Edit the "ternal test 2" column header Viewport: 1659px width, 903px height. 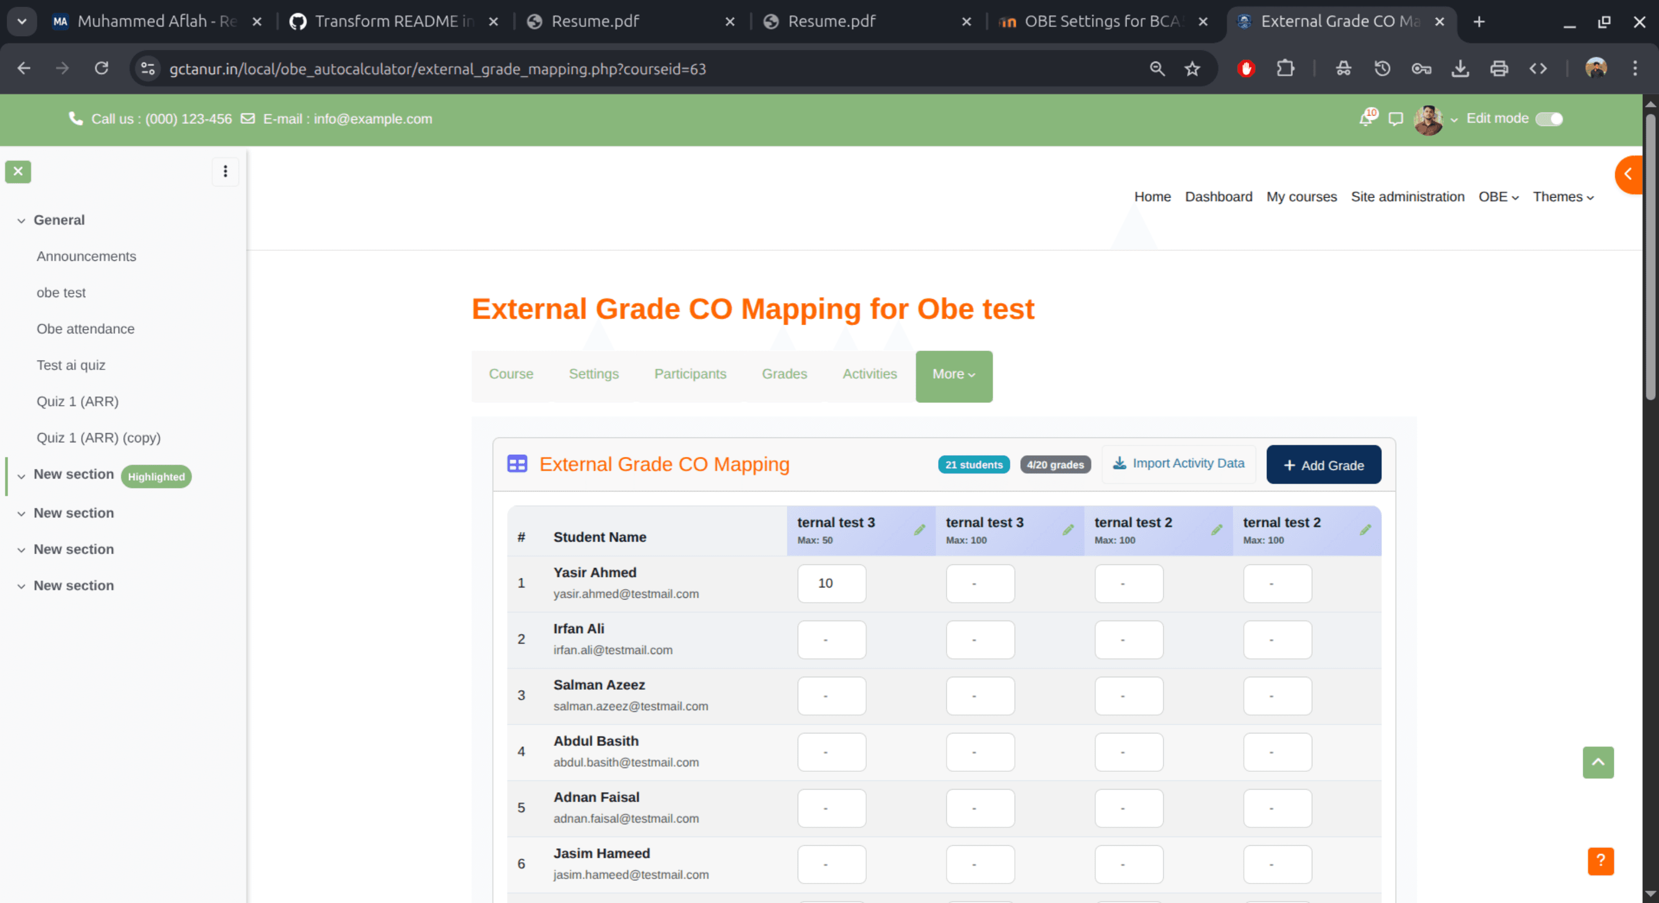point(1217,530)
